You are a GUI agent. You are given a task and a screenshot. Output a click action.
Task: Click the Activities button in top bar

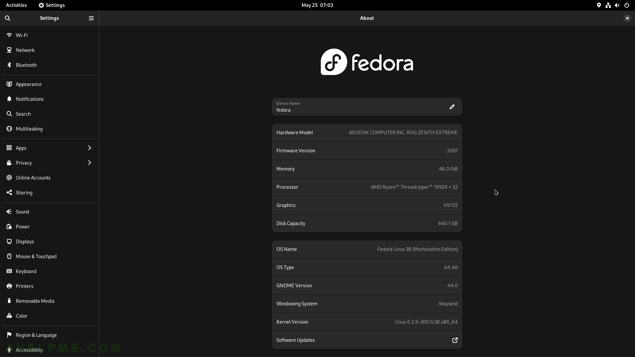[x=16, y=5]
